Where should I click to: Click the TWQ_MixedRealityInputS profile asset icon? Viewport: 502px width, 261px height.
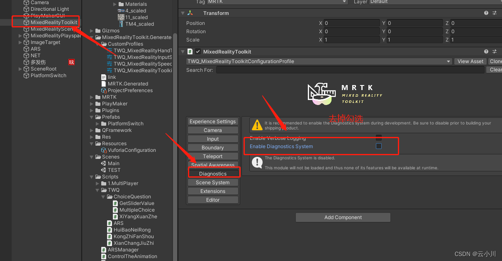pyautogui.click(x=110, y=57)
